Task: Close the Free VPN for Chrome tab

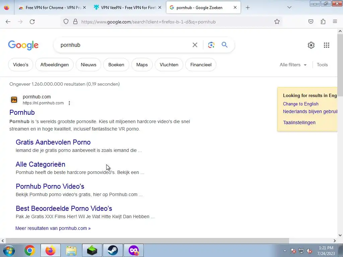Action: click(84, 8)
